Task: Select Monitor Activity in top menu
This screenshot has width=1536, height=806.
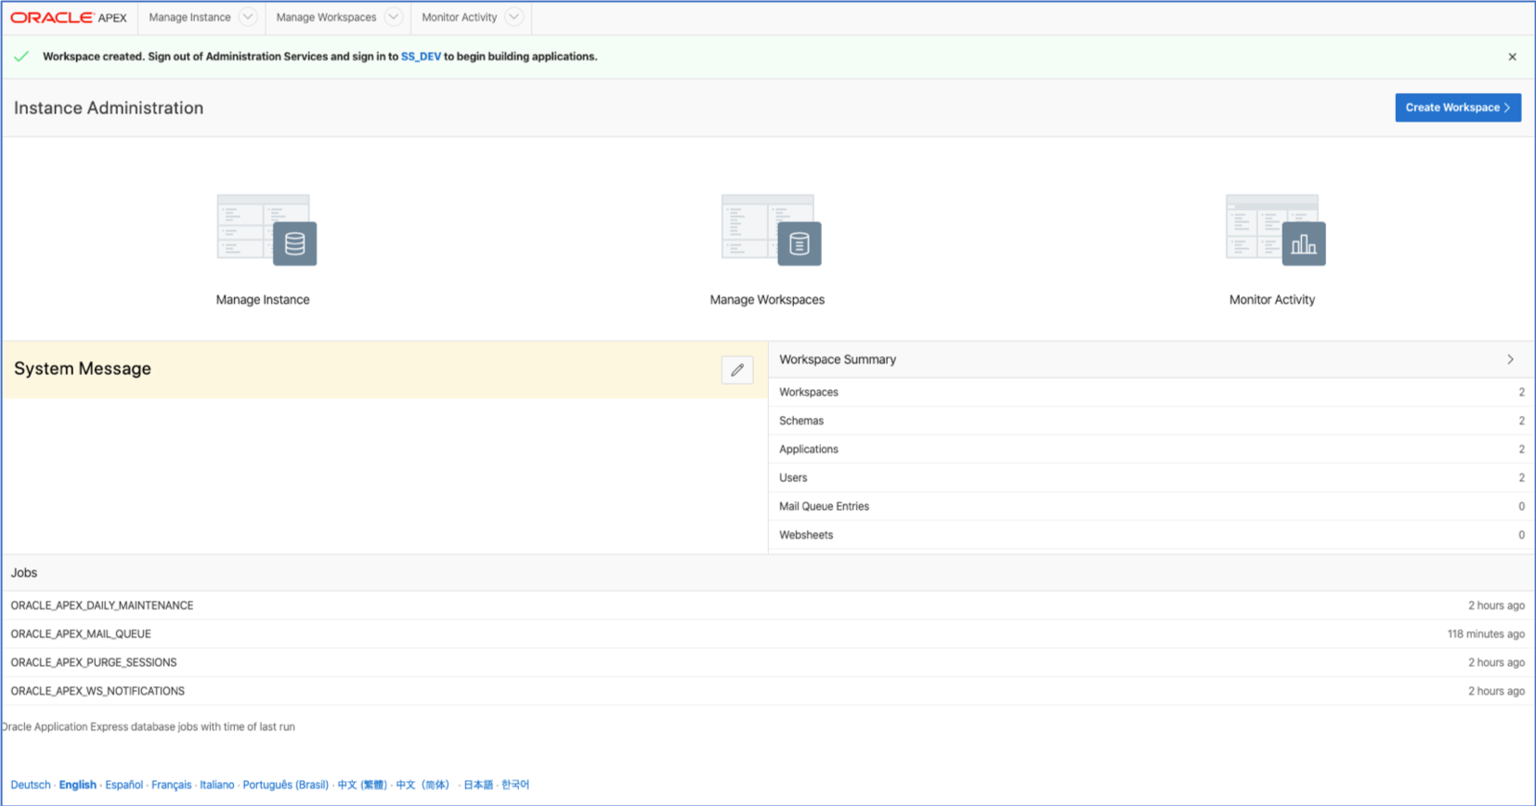Action: (x=460, y=17)
